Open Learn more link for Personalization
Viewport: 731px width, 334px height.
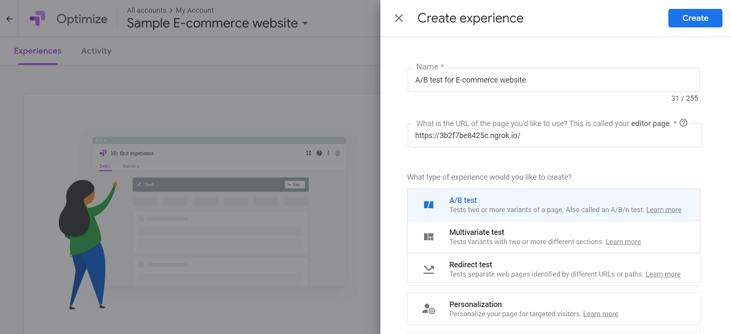pyautogui.click(x=601, y=314)
